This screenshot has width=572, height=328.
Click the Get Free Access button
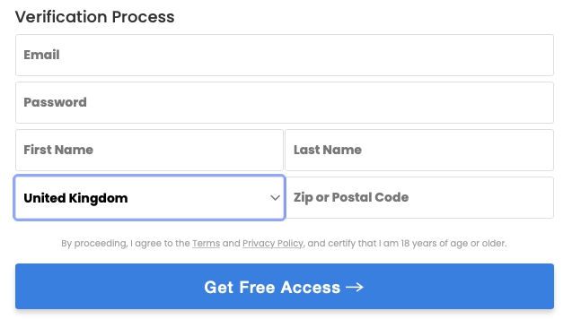(284, 287)
